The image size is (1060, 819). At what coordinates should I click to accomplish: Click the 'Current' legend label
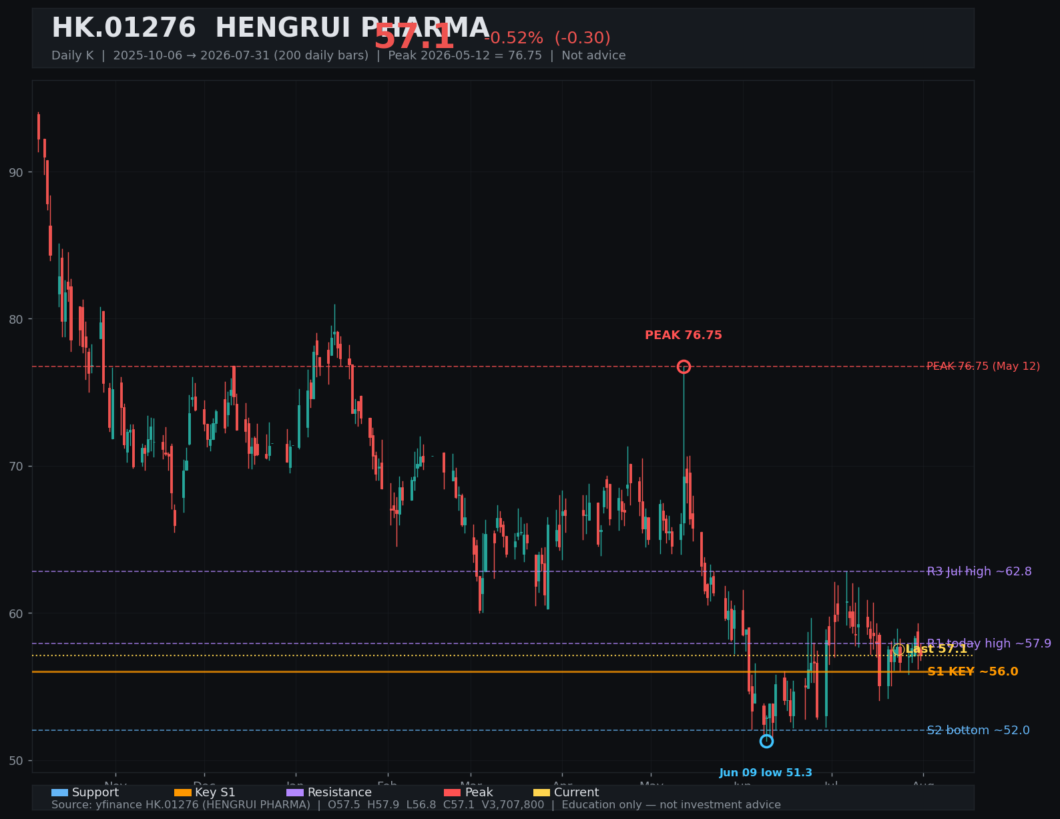(577, 793)
